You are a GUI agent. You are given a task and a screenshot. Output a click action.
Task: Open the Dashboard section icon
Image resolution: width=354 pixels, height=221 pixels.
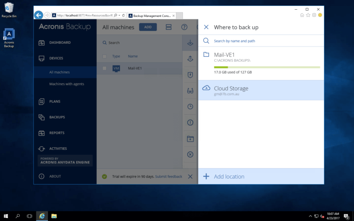tap(41, 43)
